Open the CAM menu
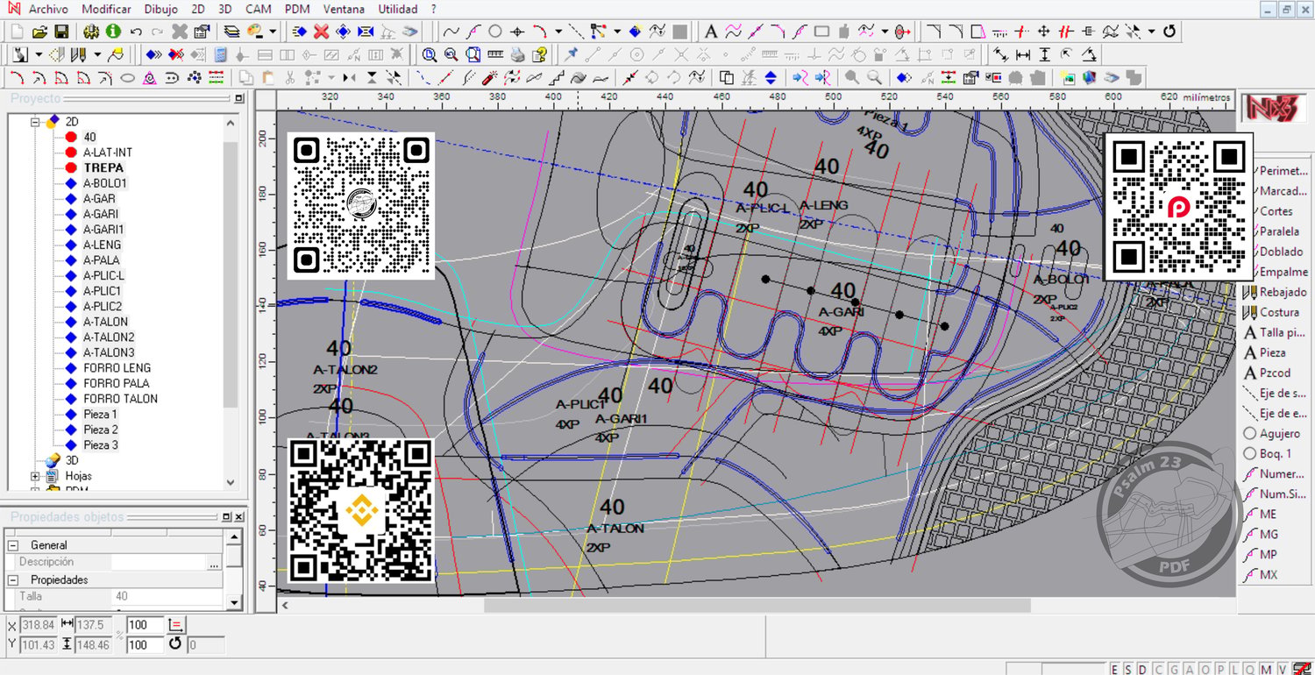The height and width of the screenshot is (675, 1315). (258, 9)
